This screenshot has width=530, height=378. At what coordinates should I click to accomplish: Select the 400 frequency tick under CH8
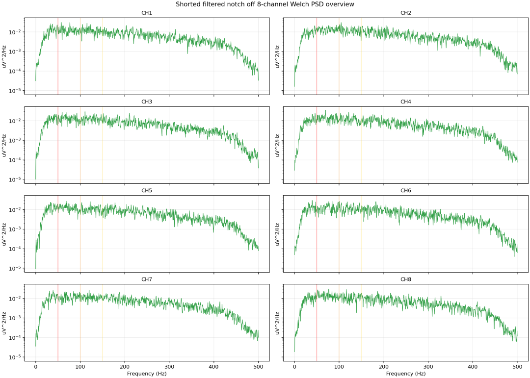473,367
